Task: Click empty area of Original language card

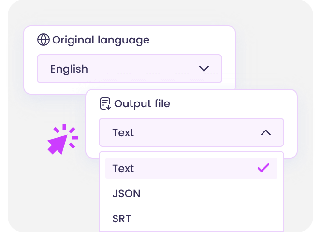Action: click(x=193, y=40)
